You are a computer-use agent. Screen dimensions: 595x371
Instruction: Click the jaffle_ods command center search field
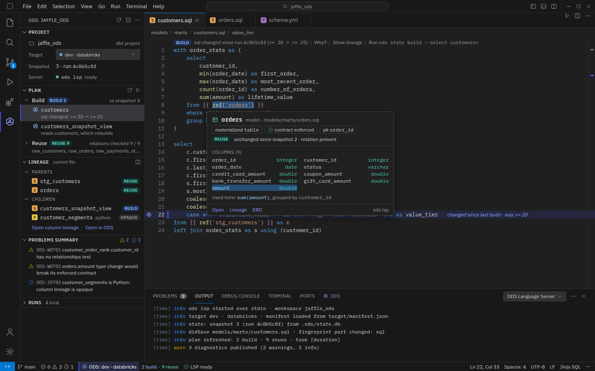[297, 6]
